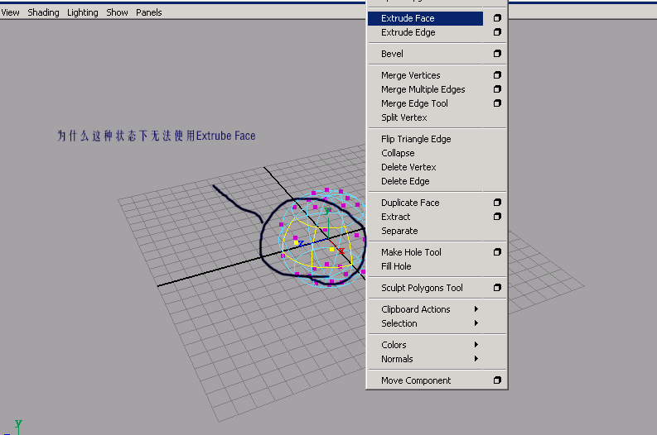Expand the Clipboard Actions submenu
This screenshot has height=435, width=657.
(x=437, y=309)
